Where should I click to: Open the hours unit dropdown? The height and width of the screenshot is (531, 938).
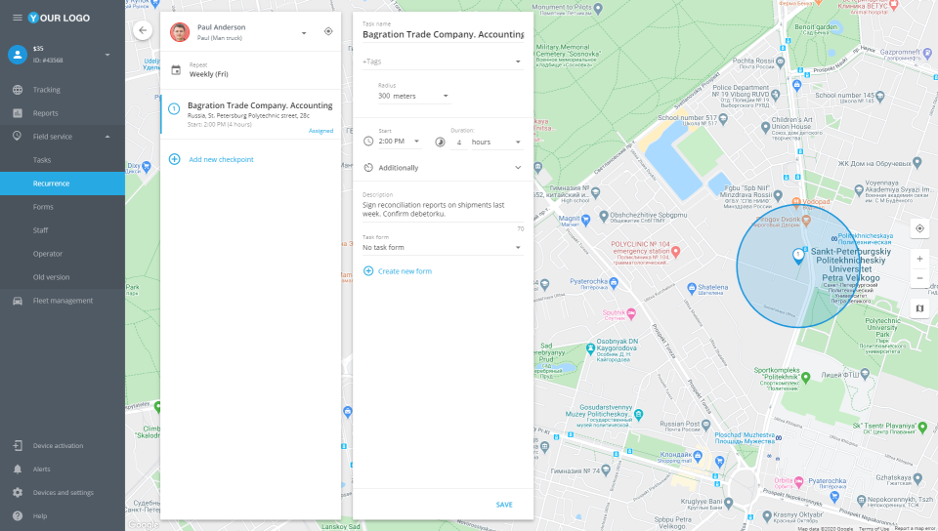(x=497, y=143)
